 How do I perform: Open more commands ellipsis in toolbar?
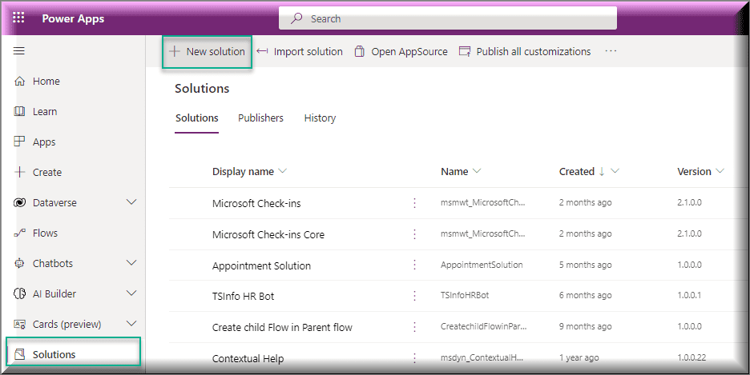pos(611,51)
